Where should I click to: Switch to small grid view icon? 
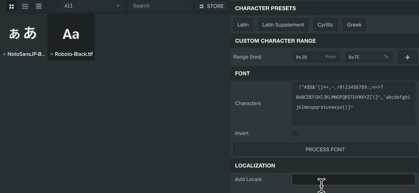[25, 6]
